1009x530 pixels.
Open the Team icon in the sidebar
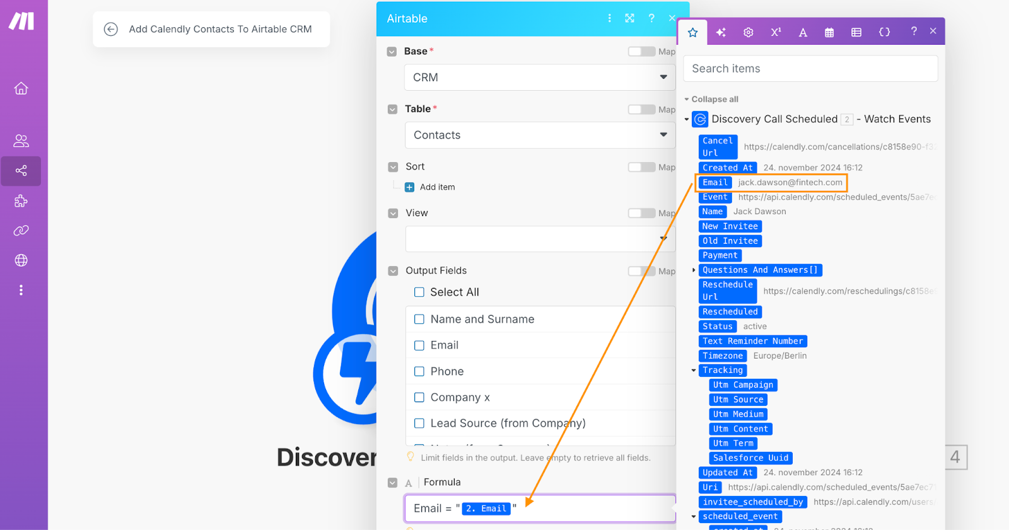coord(21,141)
